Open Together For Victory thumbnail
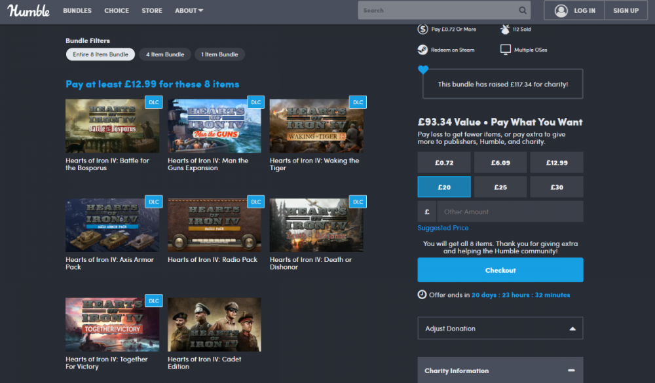Image resolution: width=655 pixels, height=383 pixels. coord(113,325)
